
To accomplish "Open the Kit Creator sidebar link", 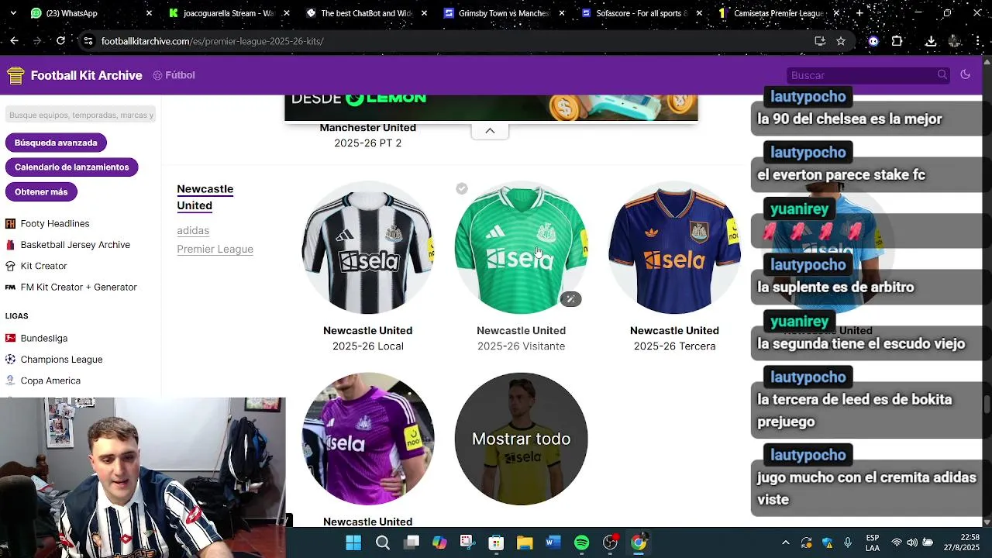I will pos(43,266).
